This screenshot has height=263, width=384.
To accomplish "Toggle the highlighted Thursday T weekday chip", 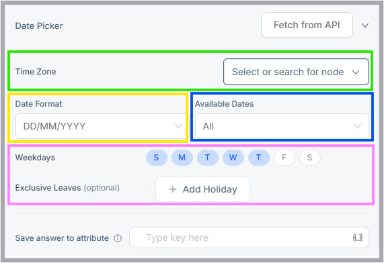I will [x=259, y=158].
